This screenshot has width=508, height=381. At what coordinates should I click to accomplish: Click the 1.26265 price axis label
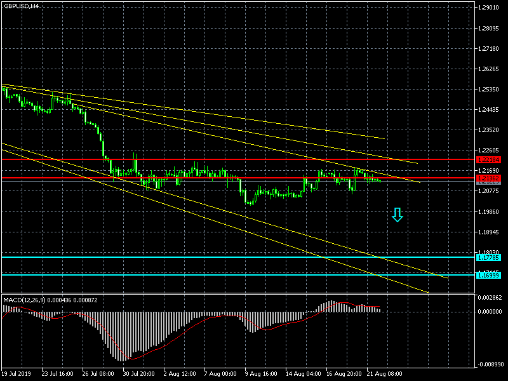tap(488, 69)
